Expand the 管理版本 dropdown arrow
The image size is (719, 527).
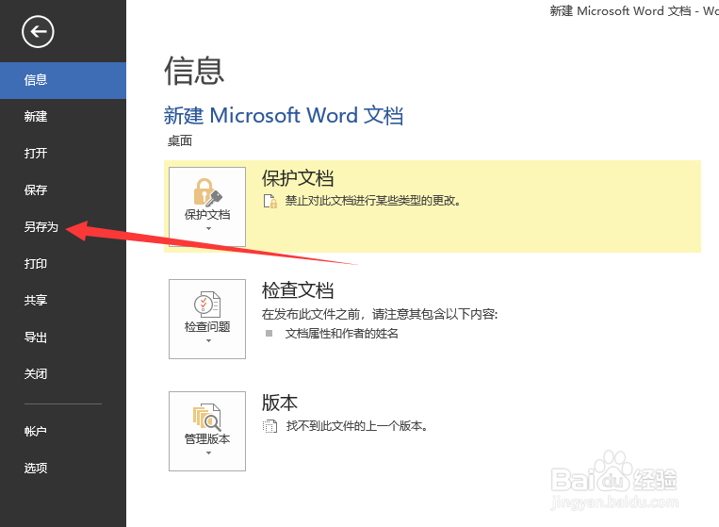pos(208,453)
